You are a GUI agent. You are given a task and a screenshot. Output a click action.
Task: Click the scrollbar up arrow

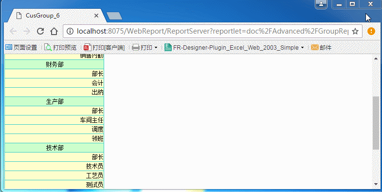click(x=376, y=58)
